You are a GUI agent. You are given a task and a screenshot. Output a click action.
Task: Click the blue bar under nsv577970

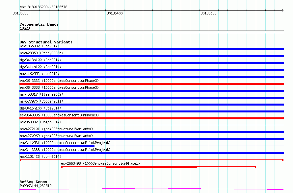pos(151,105)
